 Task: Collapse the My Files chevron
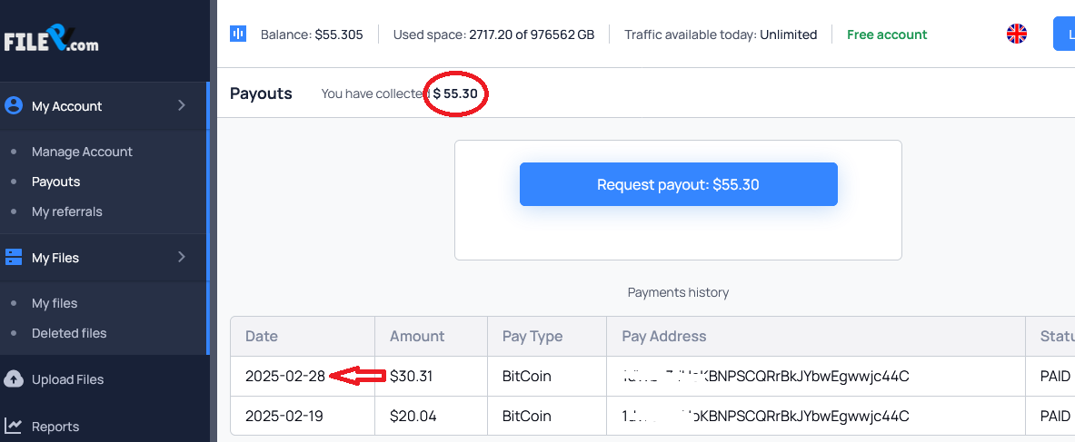182,257
